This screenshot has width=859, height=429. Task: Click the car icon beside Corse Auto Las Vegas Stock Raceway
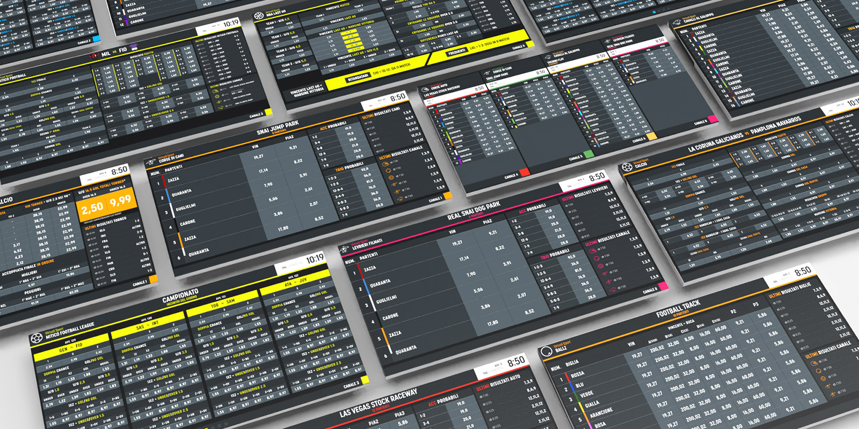click(x=426, y=88)
